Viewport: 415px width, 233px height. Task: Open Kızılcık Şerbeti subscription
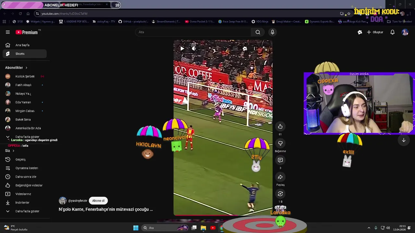coord(25,76)
